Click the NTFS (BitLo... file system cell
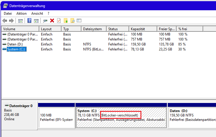The width and height of the screenshot is (216, 137). point(93,49)
